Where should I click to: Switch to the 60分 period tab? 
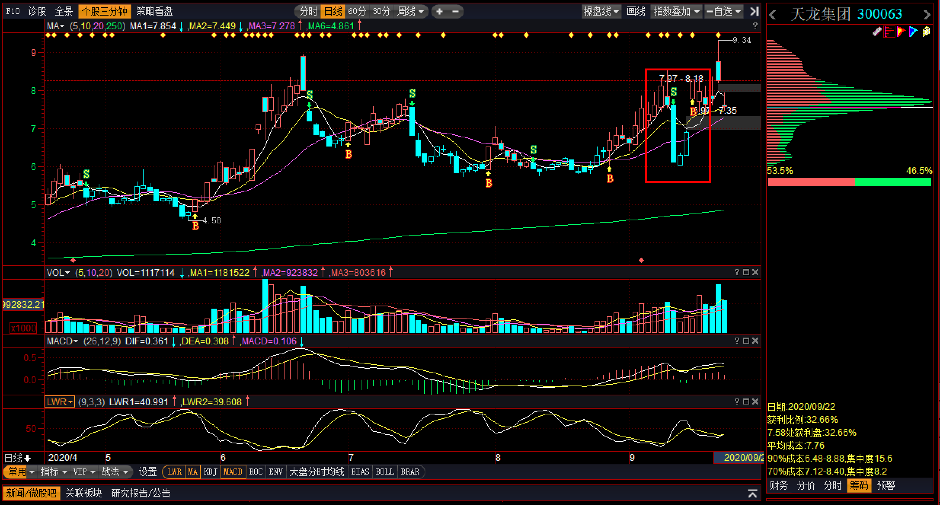357,11
